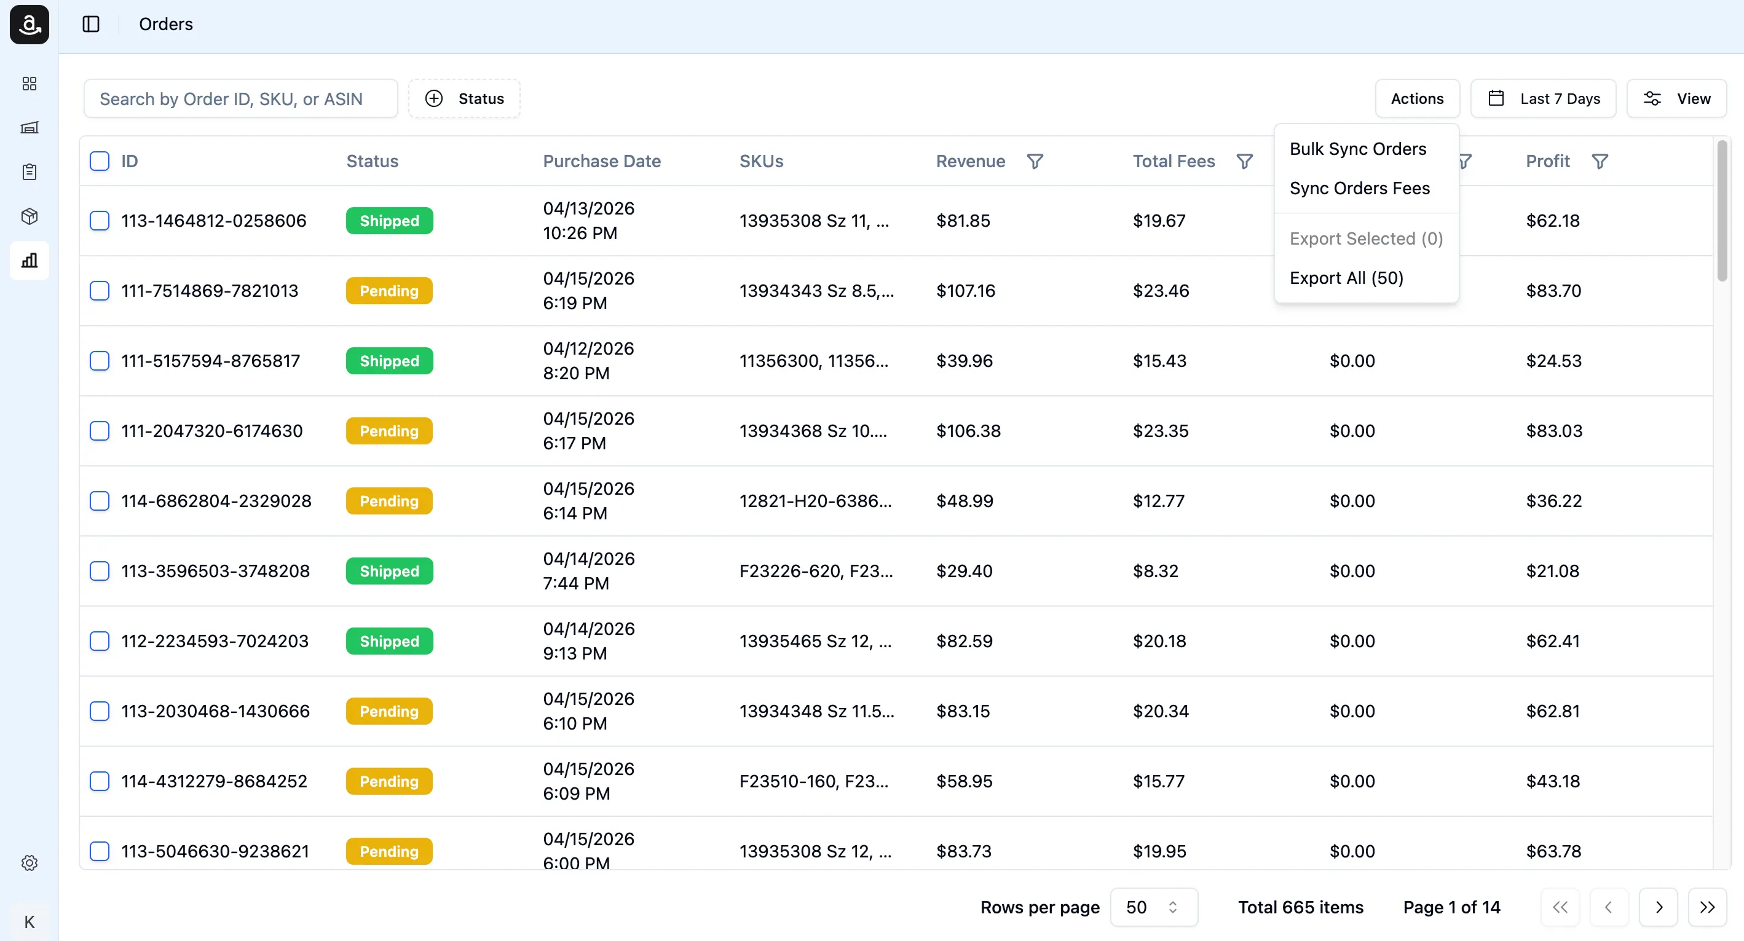The width and height of the screenshot is (1744, 941).
Task: Open the bar chart sidebar icon
Action: [29, 260]
